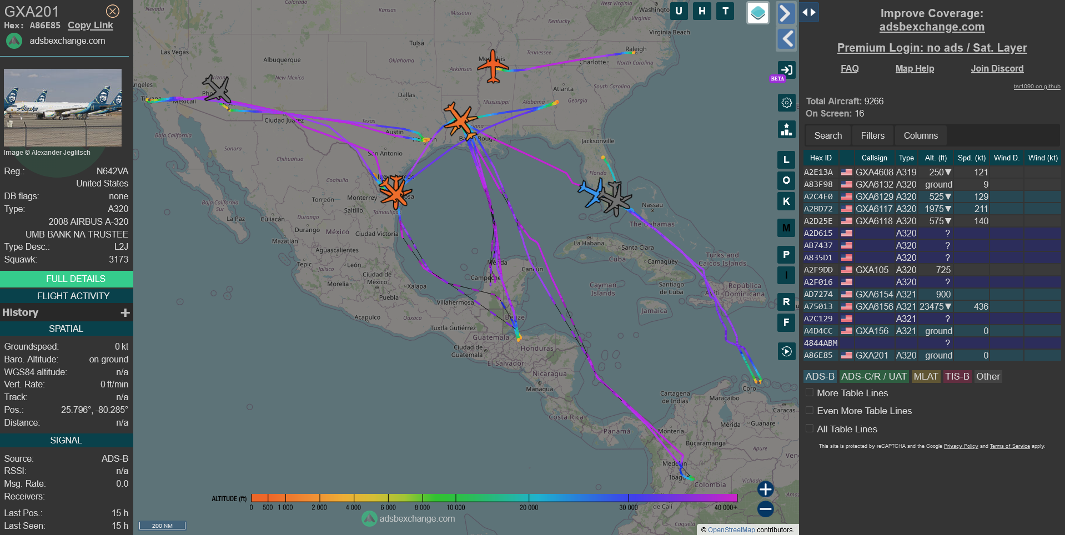Sort table by Alt. (ft) column

point(936,158)
